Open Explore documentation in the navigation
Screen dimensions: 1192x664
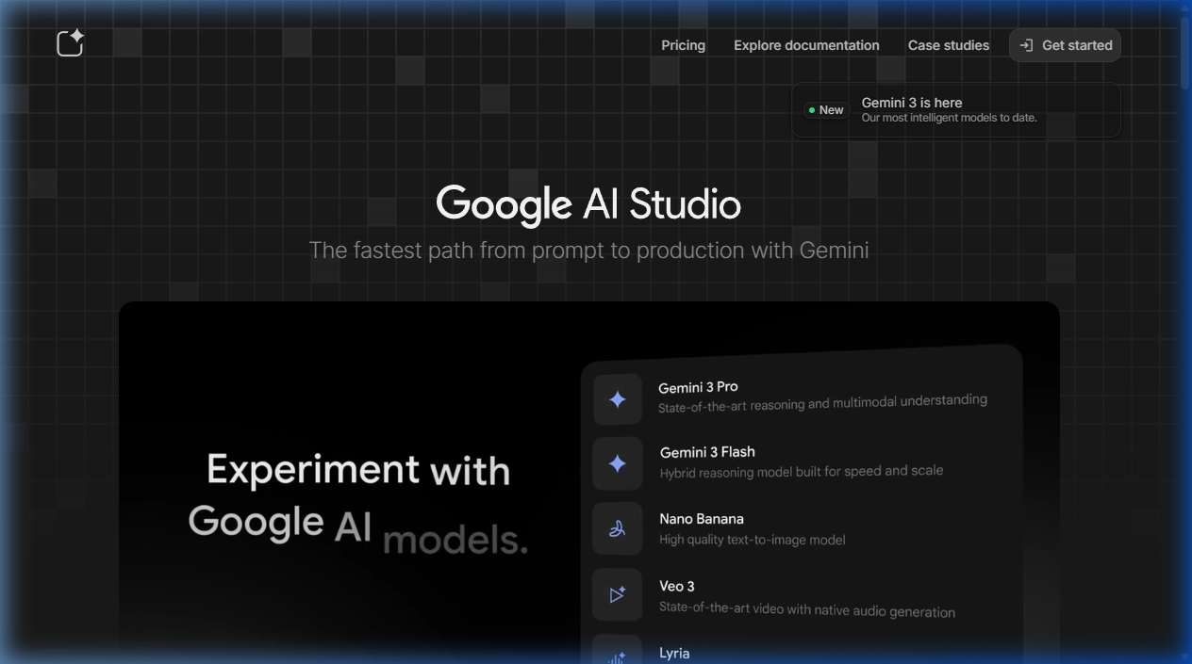coord(806,45)
